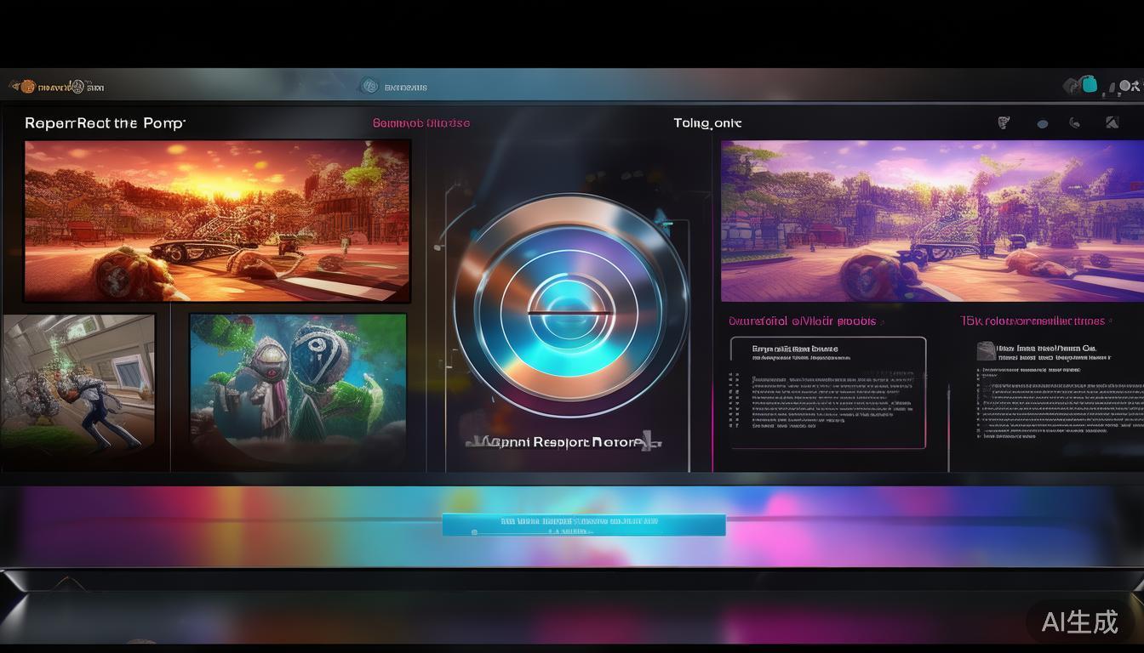Click the circular emblem icon in top-left header
The height and width of the screenshot is (653, 1144).
pos(77,87)
